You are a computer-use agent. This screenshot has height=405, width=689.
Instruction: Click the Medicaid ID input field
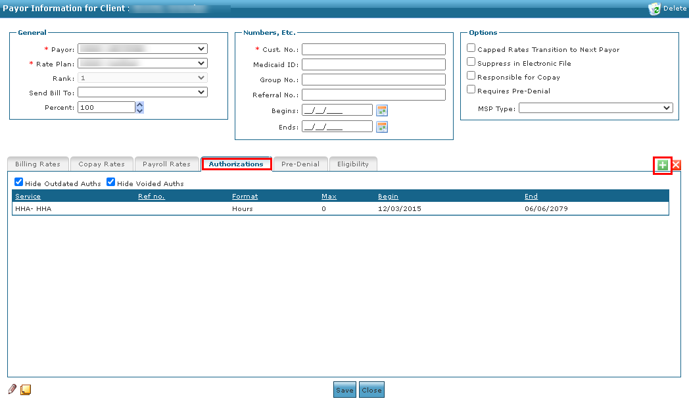(373, 64)
